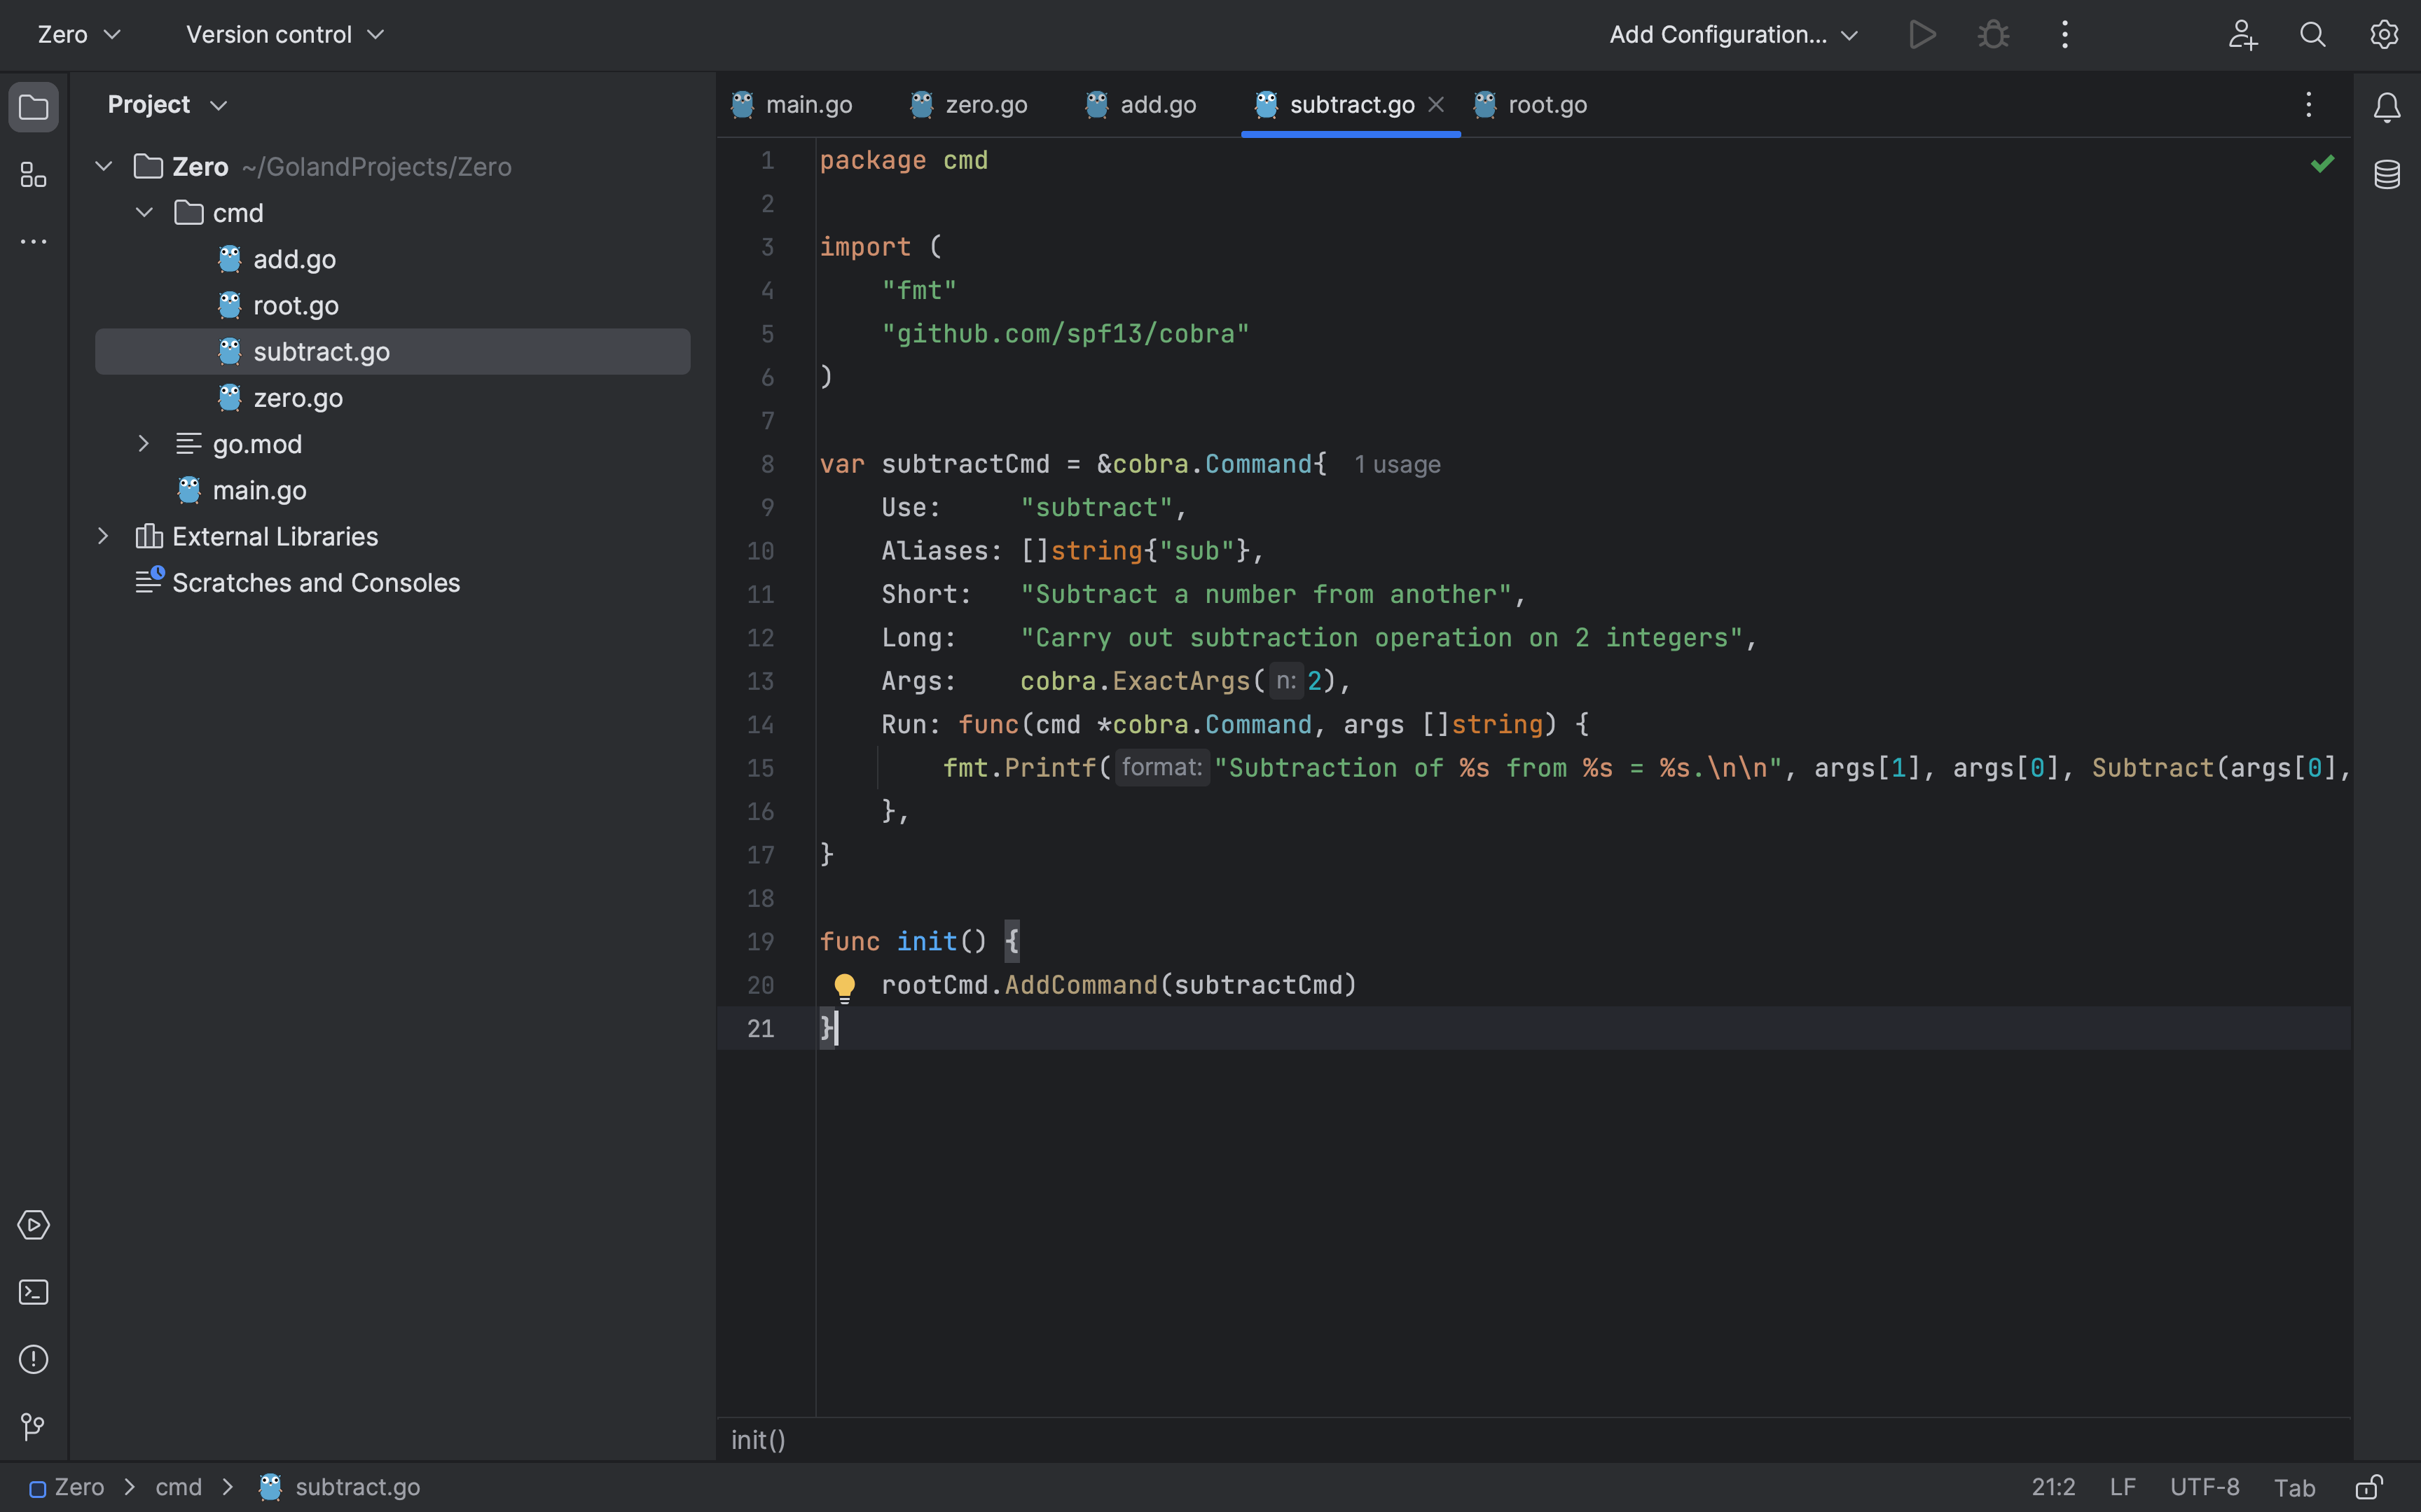Toggle the Project tool window folder icon
This screenshot has width=2421, height=1512.
pyautogui.click(x=33, y=107)
